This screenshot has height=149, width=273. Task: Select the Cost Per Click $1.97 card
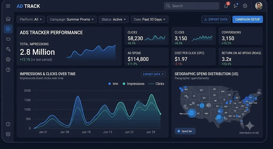point(194,57)
